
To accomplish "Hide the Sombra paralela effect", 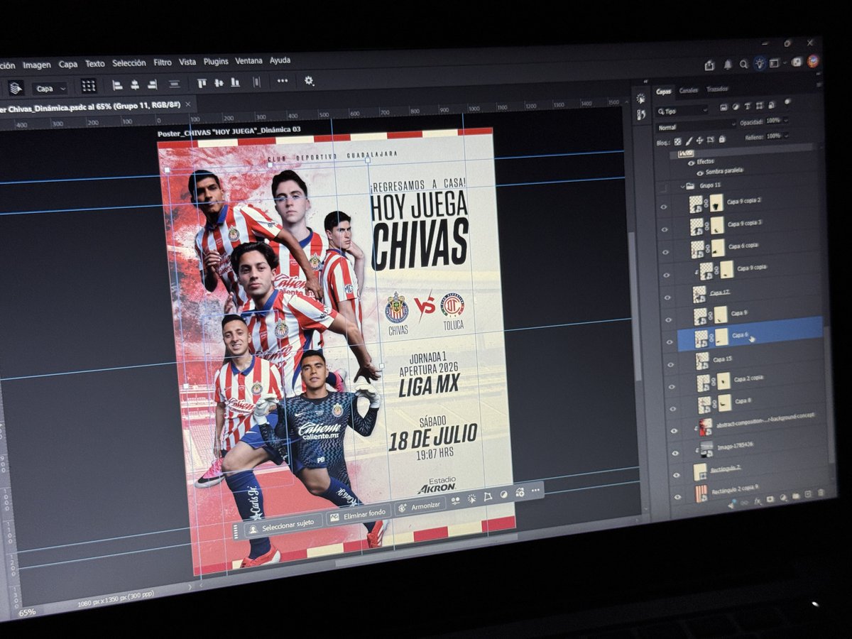I will (x=700, y=173).
